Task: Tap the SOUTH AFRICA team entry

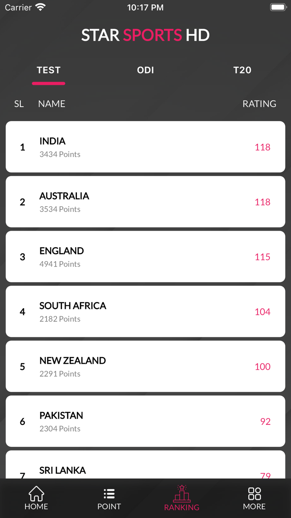Action: click(145, 311)
